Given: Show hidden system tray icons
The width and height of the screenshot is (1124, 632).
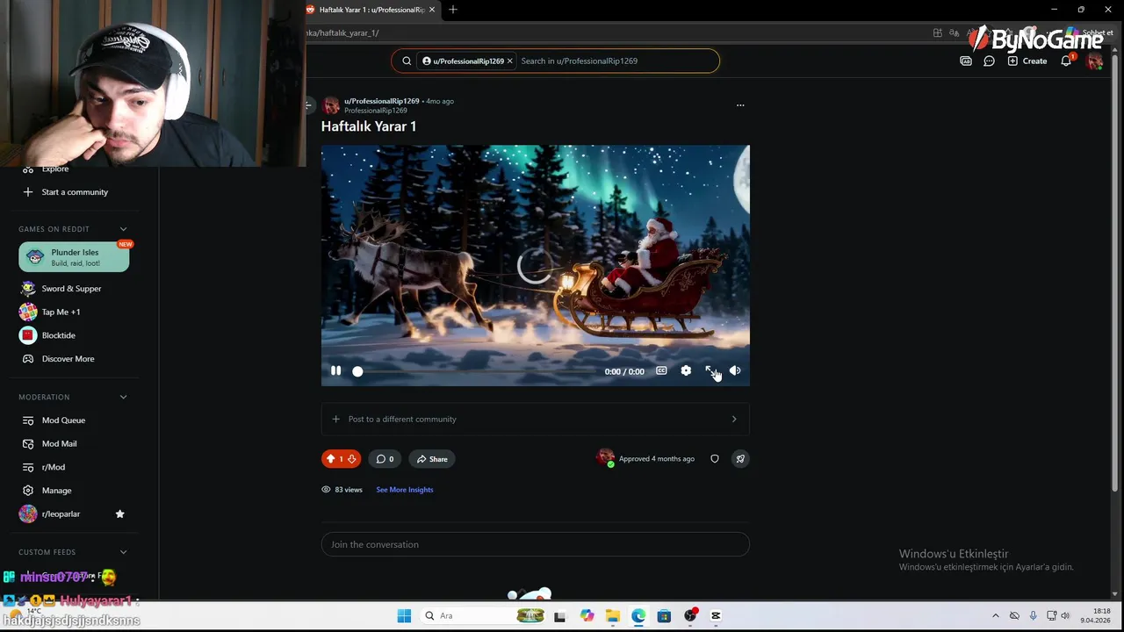Looking at the screenshot, I should point(995,615).
